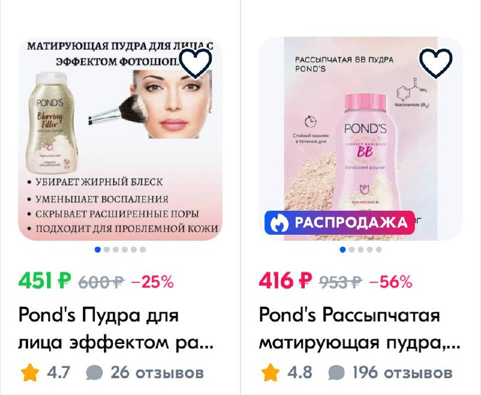The height and width of the screenshot is (395, 481).
Task: Click the star rating icon next to 4.8
Action: [x=271, y=372]
